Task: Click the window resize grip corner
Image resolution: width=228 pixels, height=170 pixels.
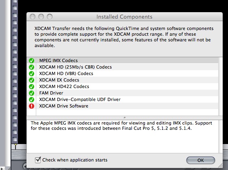Action: pos(220,166)
